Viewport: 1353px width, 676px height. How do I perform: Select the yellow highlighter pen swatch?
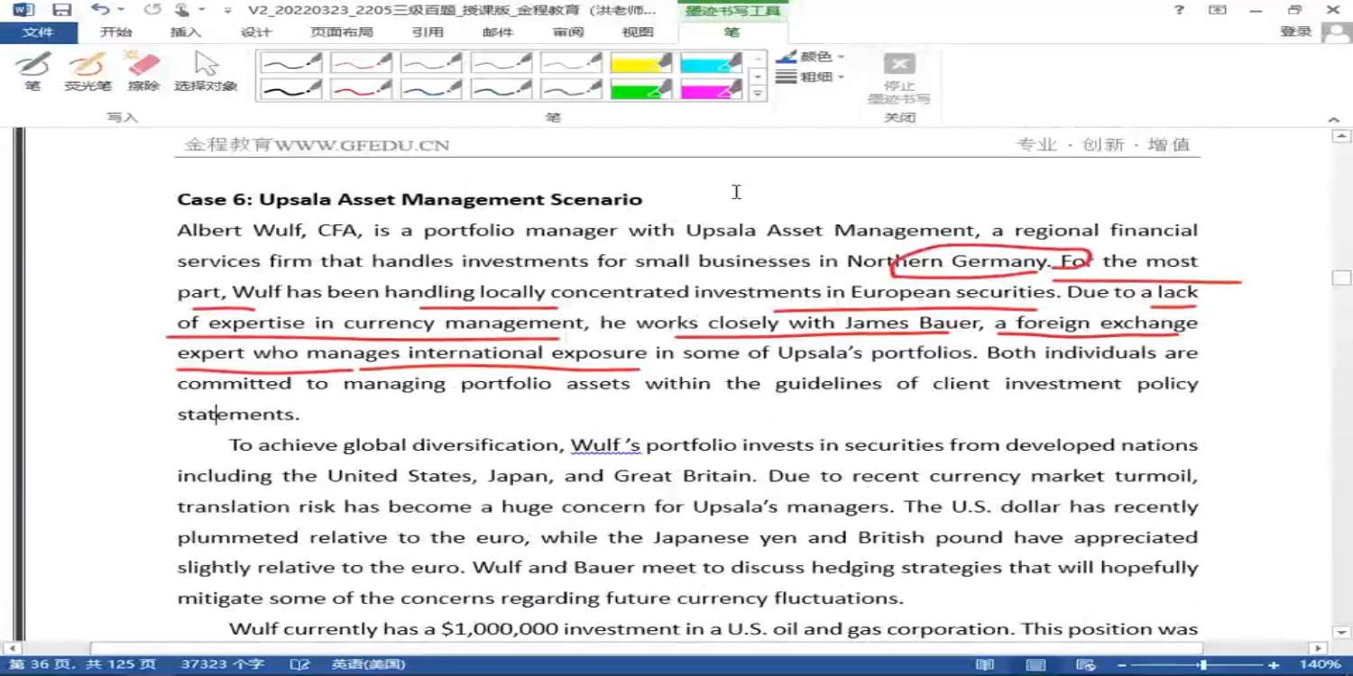tap(641, 62)
